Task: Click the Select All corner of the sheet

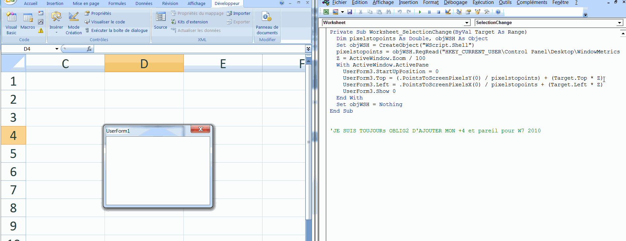Action: 14,63
